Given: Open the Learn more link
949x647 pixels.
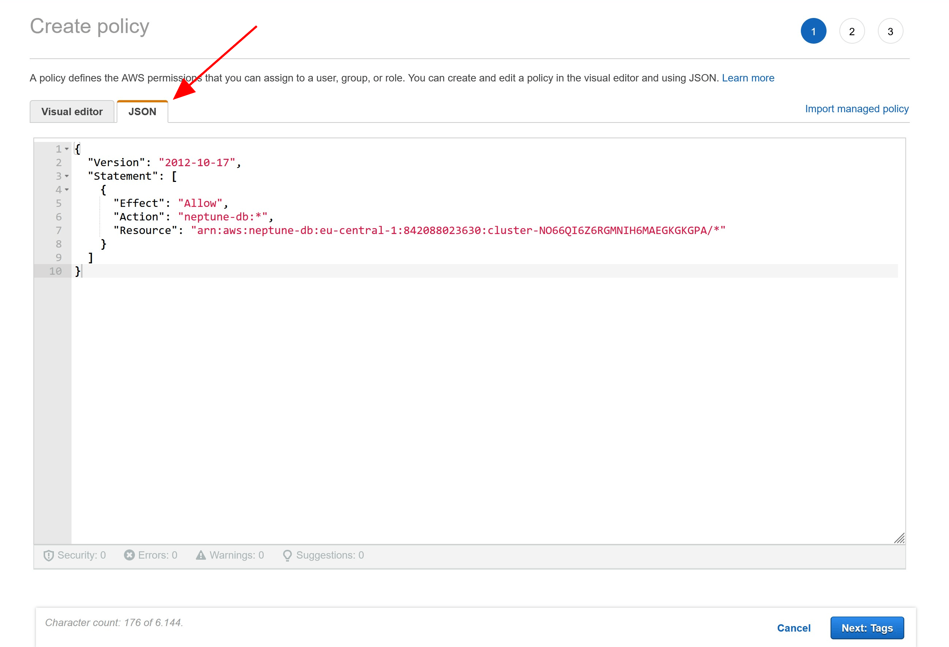Looking at the screenshot, I should coord(748,78).
